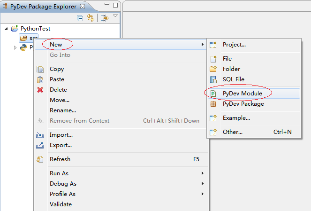
Task: Choose PyDev Module from New submenu
Action: (x=242, y=94)
